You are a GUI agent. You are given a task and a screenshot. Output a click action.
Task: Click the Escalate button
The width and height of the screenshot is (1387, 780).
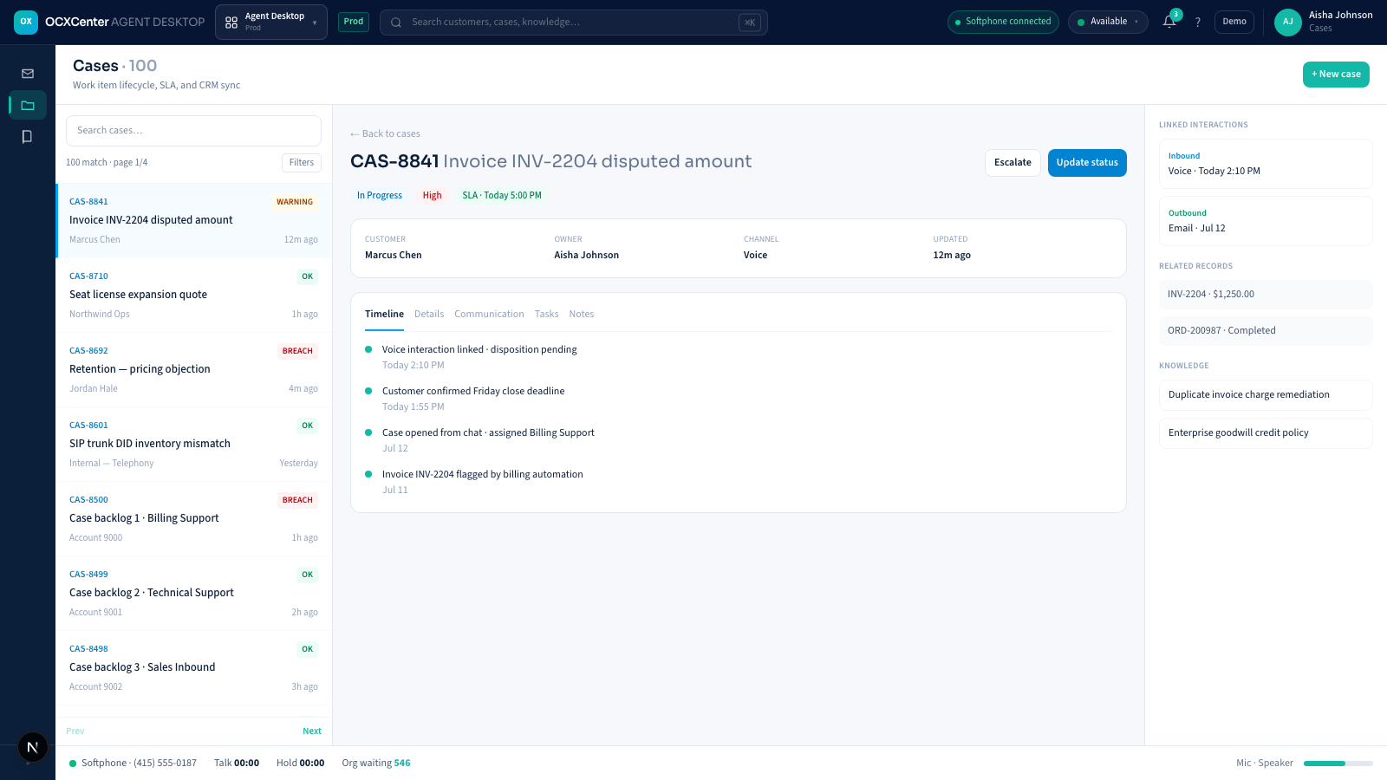(x=1013, y=163)
